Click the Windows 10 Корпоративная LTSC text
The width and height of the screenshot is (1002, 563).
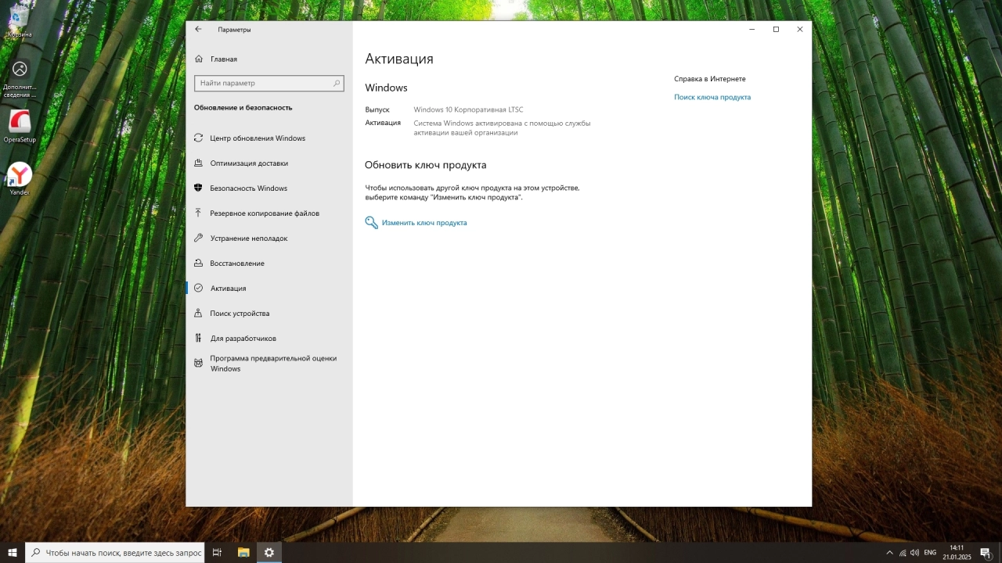click(x=468, y=109)
